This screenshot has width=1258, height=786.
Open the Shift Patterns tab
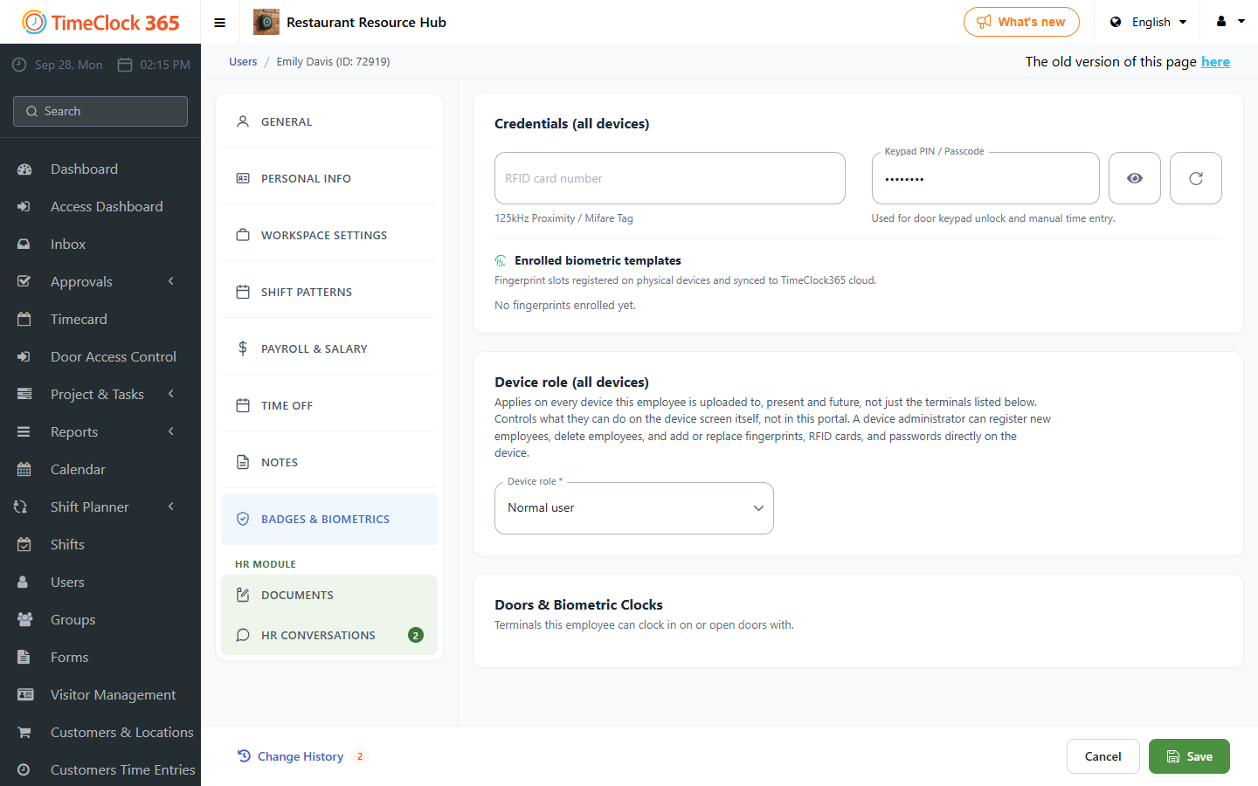click(329, 292)
